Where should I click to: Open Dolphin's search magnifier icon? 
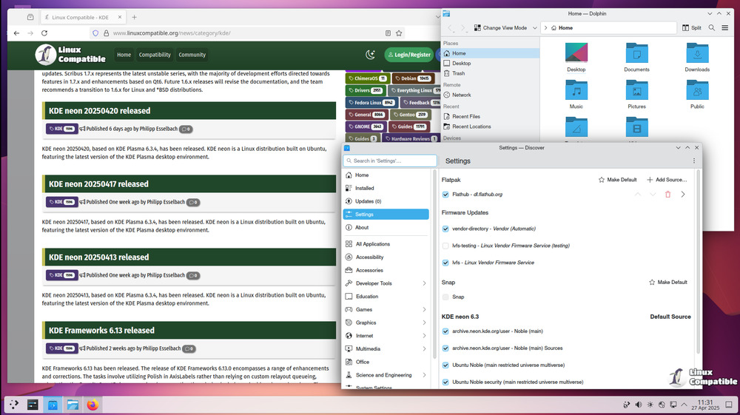coord(712,27)
